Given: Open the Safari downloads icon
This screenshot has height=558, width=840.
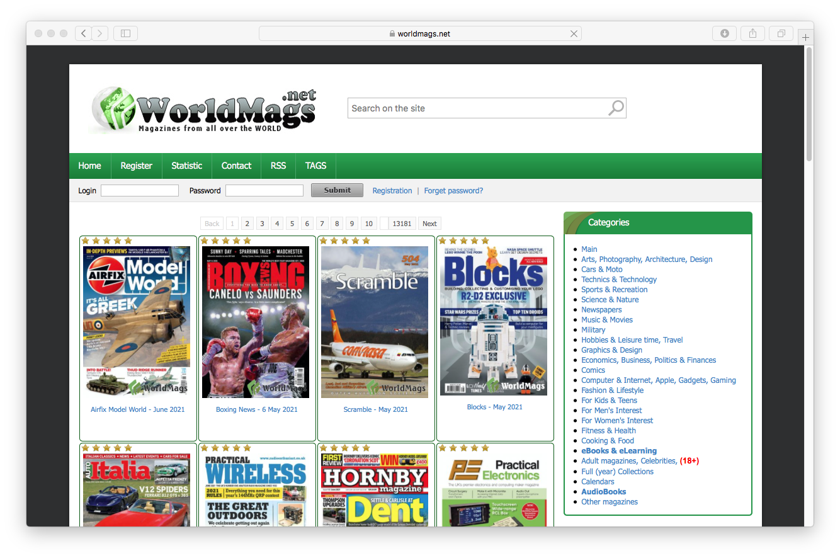Looking at the screenshot, I should coord(724,33).
